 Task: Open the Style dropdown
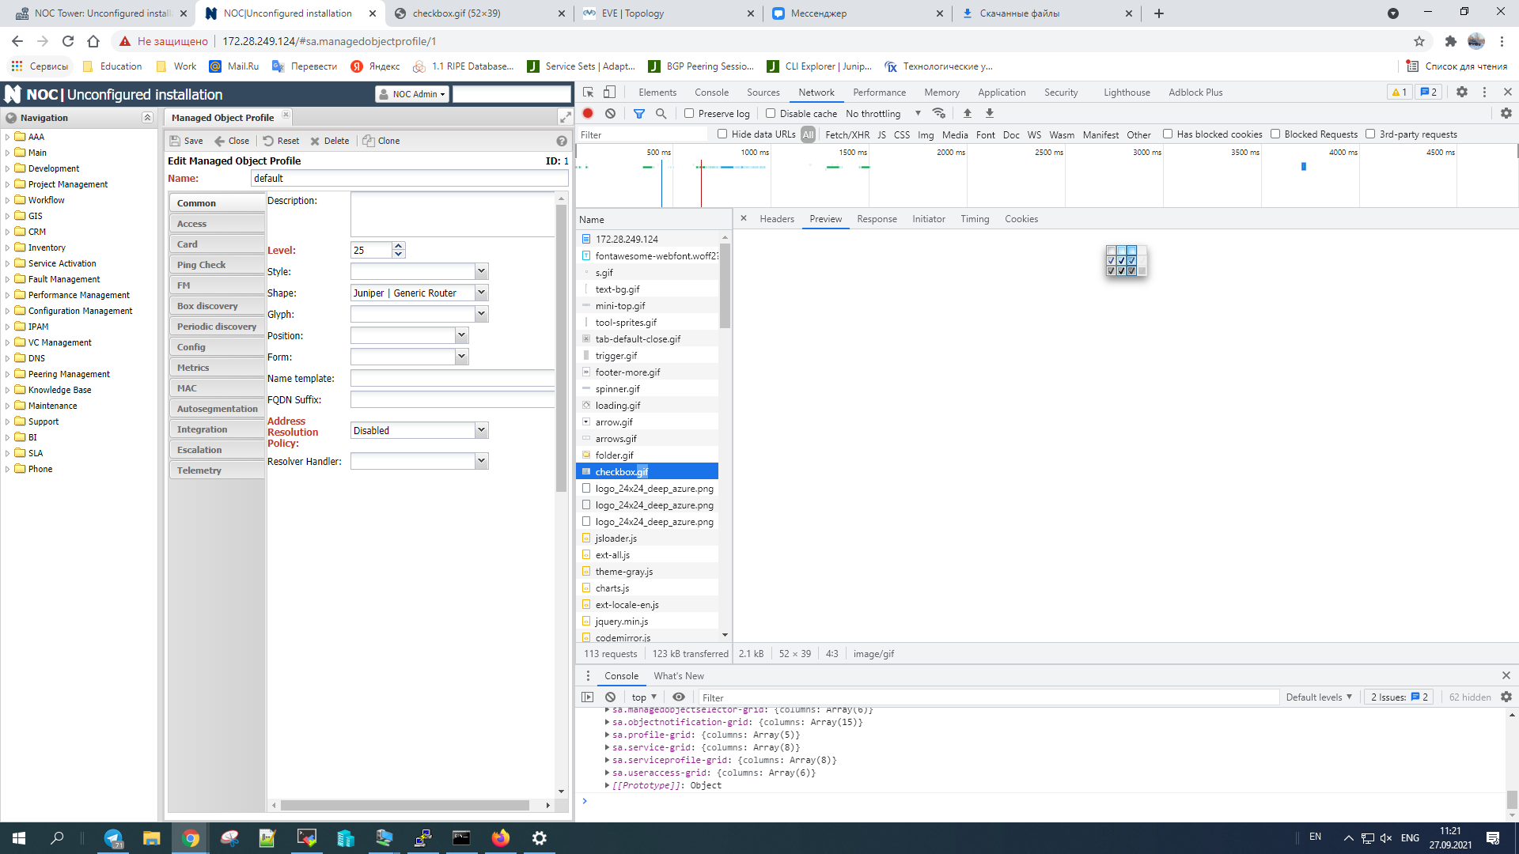tap(481, 271)
